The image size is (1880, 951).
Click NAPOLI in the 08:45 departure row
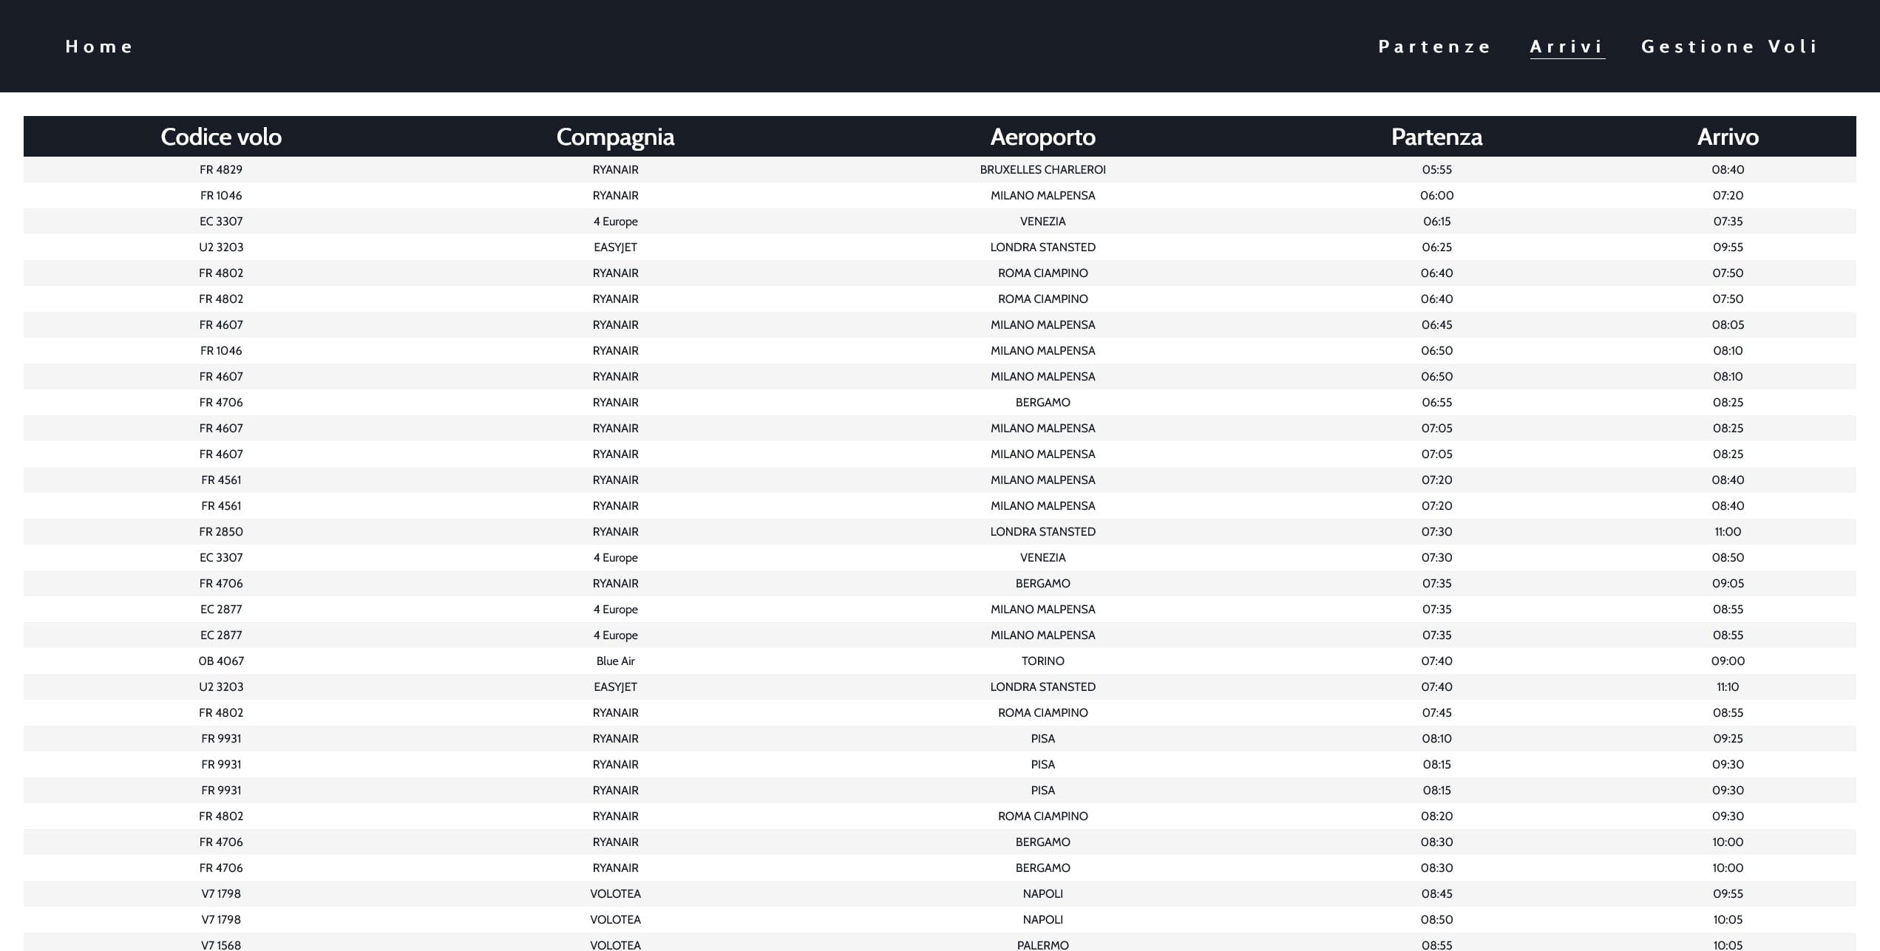(1042, 893)
